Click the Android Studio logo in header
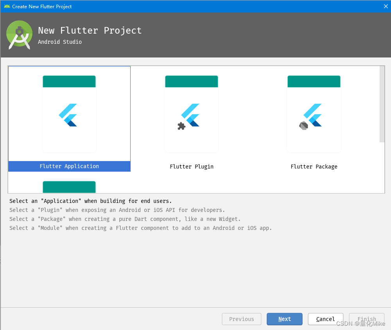The width and height of the screenshot is (391, 330). point(19,35)
